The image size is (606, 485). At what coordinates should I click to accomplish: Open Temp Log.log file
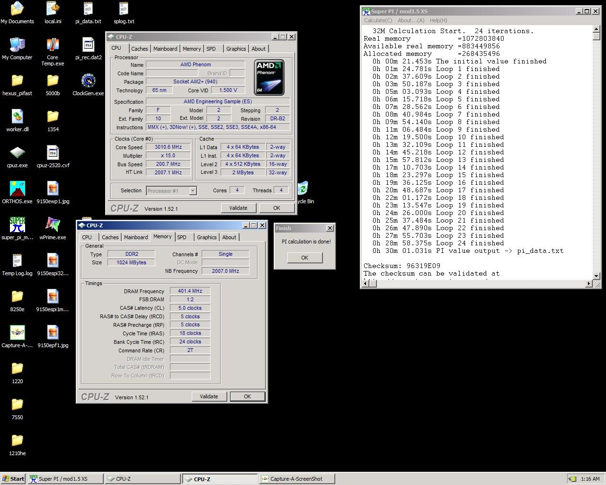17,265
